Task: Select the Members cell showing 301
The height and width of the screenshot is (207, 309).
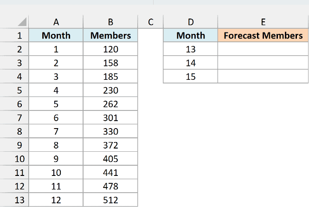Action: coord(110,117)
